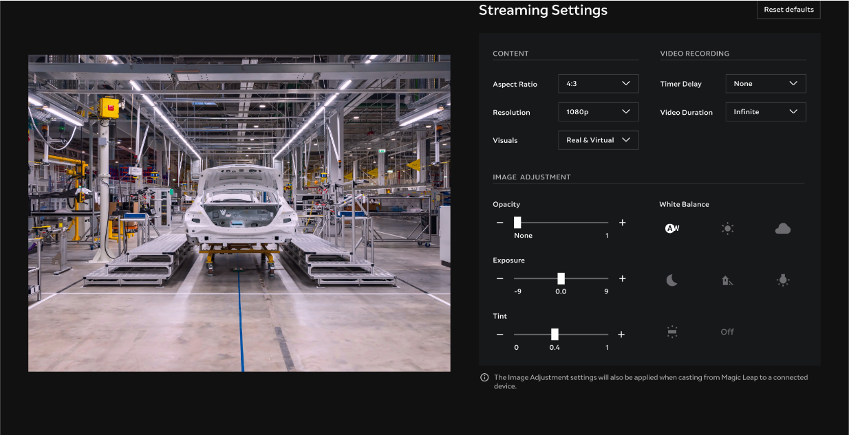Select the night white balance icon
The height and width of the screenshot is (435, 849).
671,280
